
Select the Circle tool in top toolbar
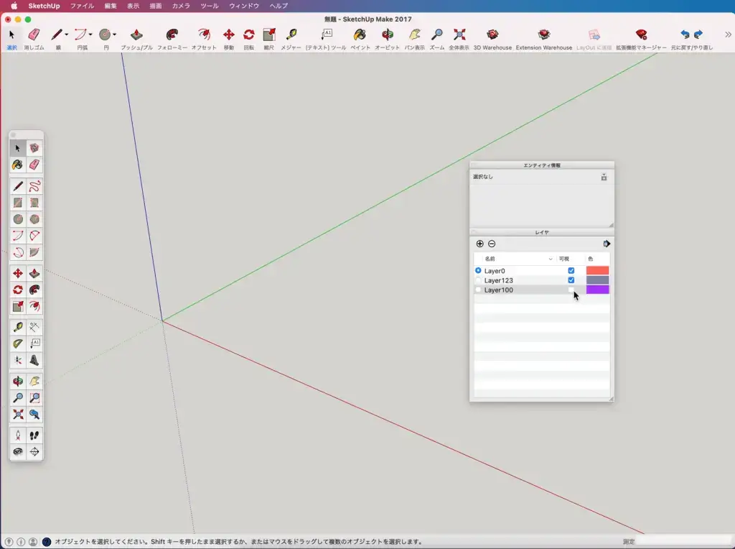point(105,34)
